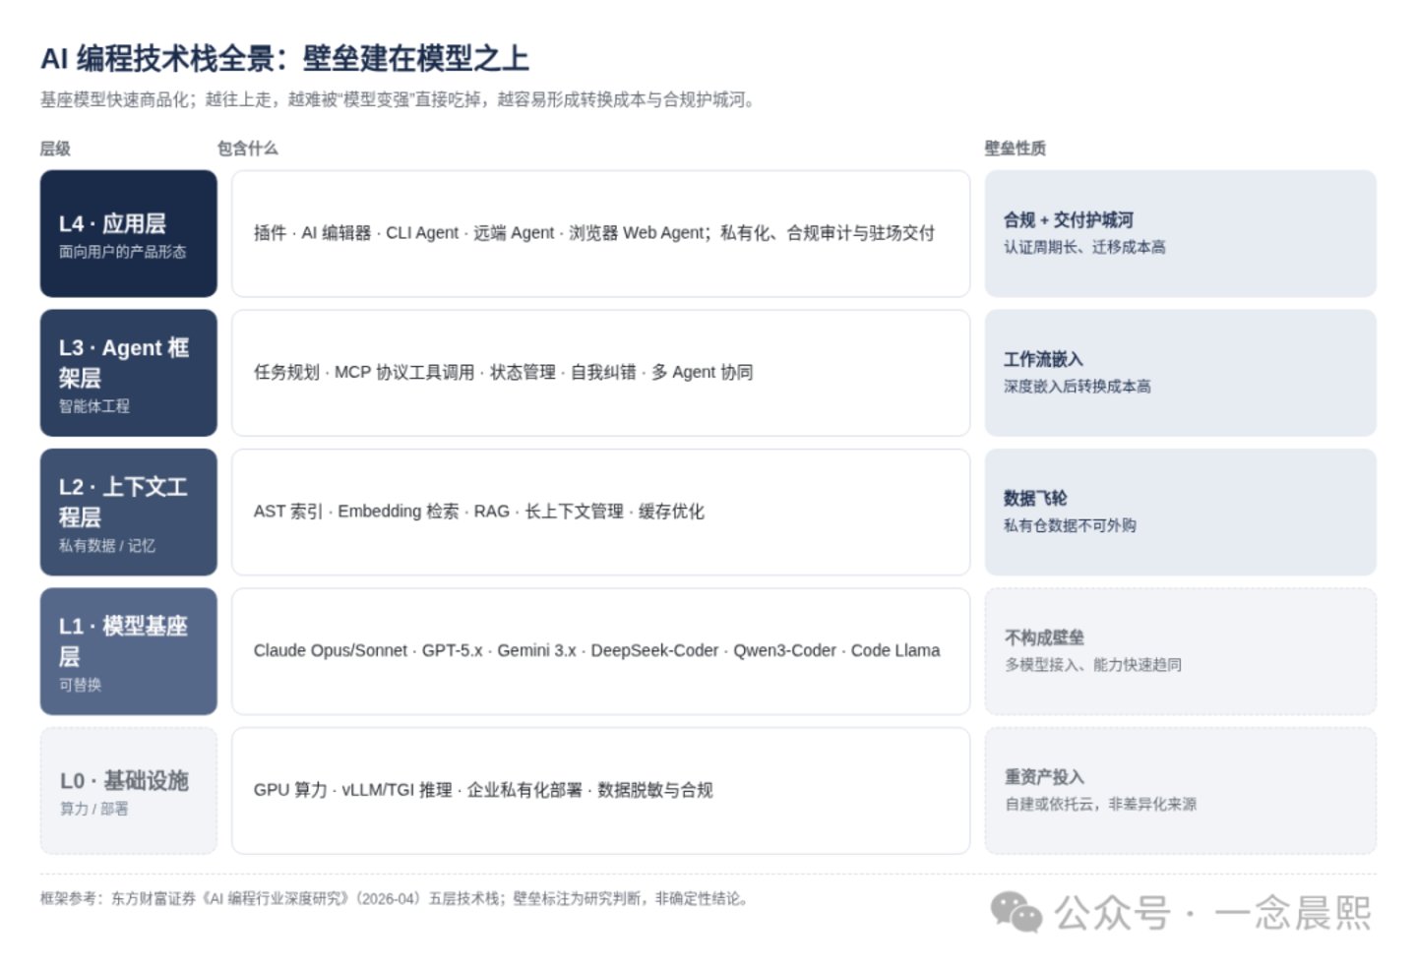1417x969 pixels.
Task: Click the 层级 column header
Action: [x=55, y=149]
